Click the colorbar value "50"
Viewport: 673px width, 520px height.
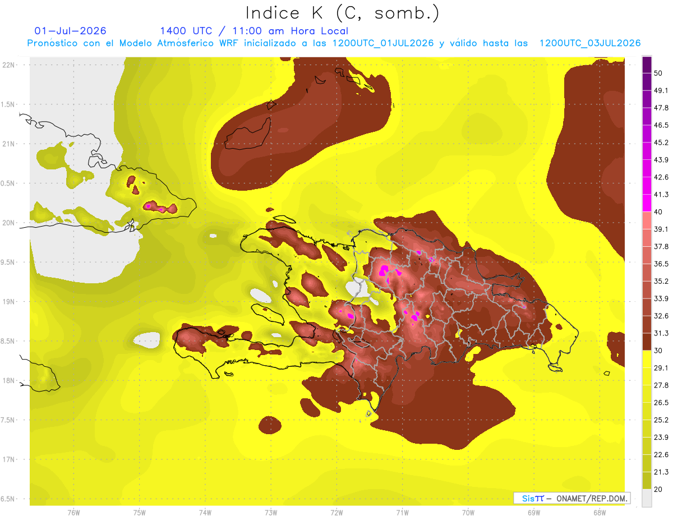pyautogui.click(x=659, y=73)
